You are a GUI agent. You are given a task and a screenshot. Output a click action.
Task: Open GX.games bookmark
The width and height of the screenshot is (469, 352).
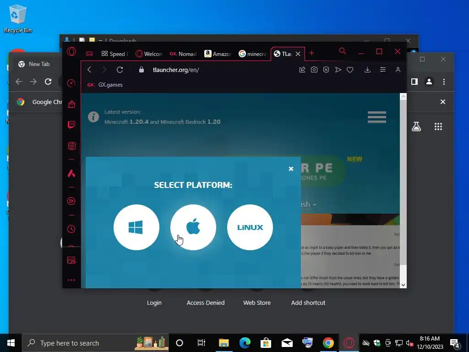(105, 85)
